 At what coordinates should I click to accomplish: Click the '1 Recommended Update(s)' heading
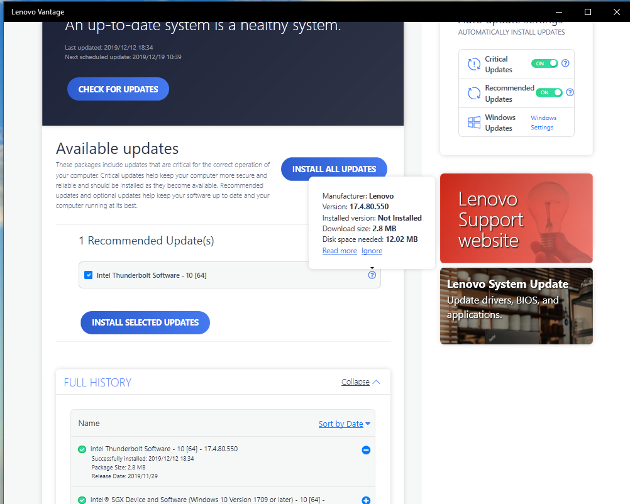(146, 241)
